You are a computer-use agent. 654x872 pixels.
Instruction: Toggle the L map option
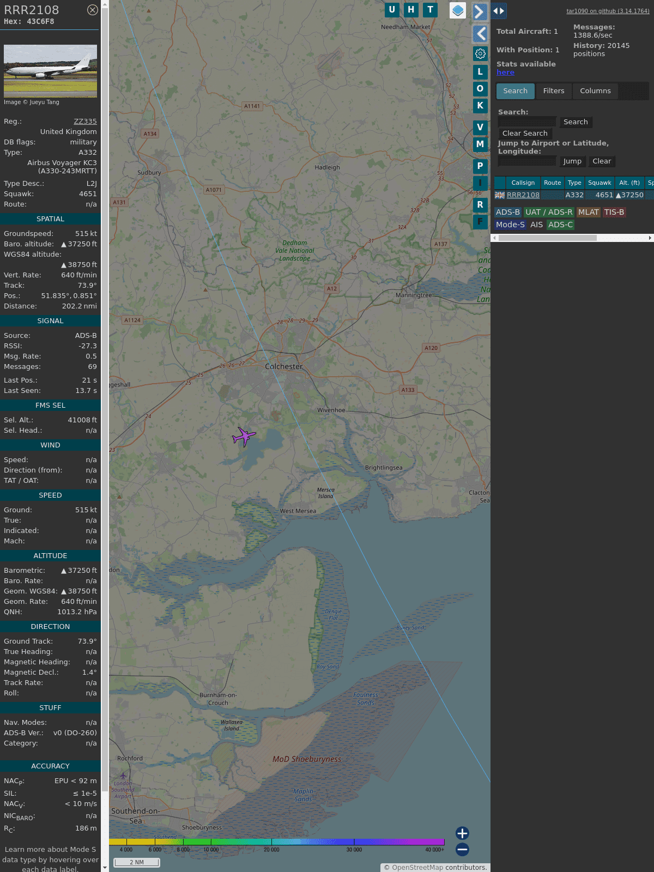(x=480, y=71)
